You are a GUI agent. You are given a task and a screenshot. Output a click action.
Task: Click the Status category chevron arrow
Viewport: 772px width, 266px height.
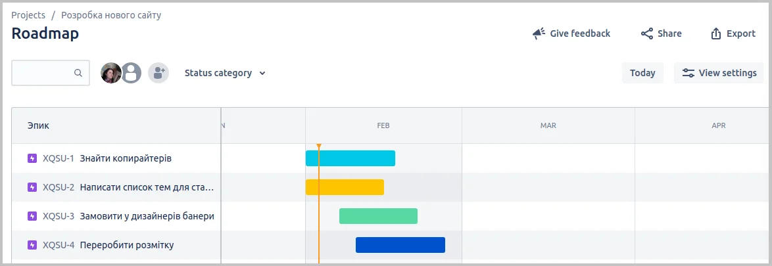click(x=262, y=74)
